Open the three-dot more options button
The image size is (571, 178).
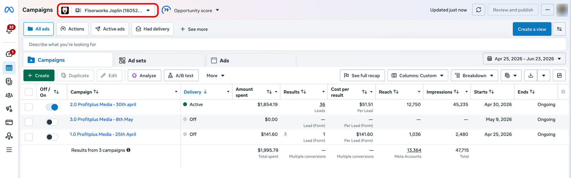547,10
